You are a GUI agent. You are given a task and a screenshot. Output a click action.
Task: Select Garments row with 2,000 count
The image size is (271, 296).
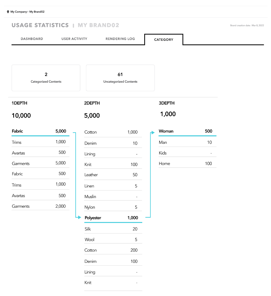tap(40, 206)
